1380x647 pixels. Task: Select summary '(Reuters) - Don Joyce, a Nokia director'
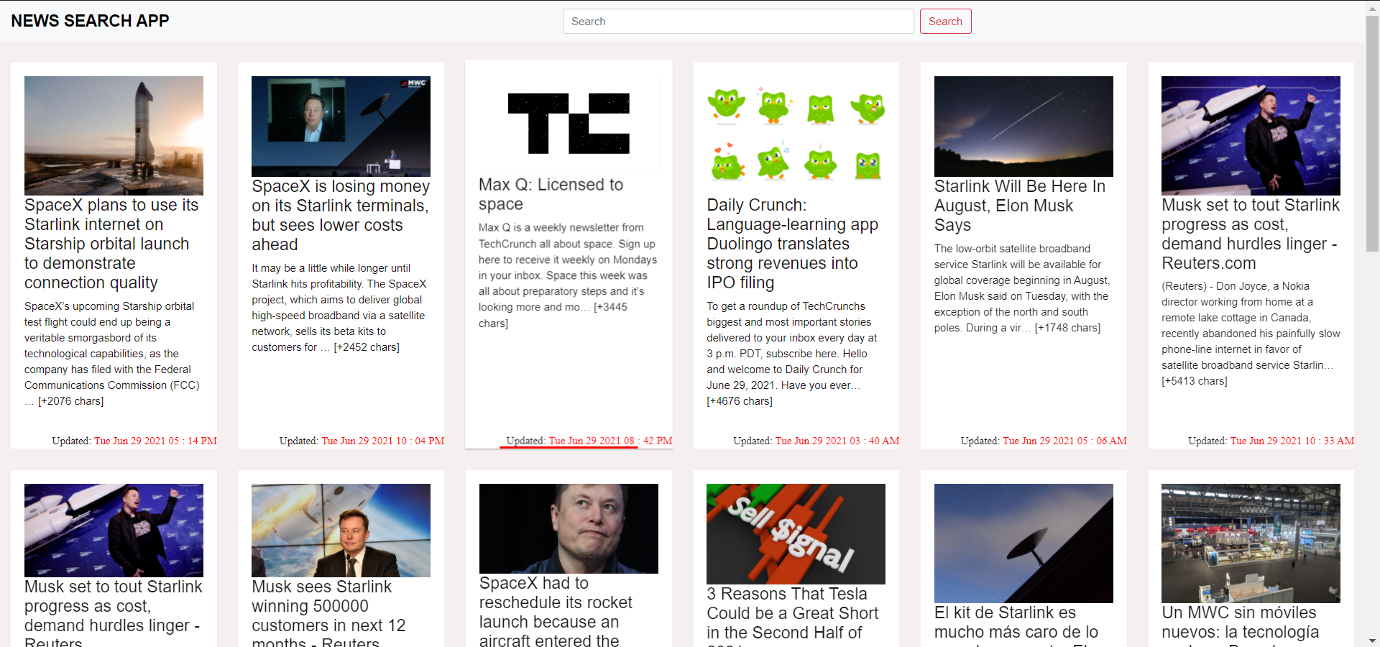pos(1251,334)
